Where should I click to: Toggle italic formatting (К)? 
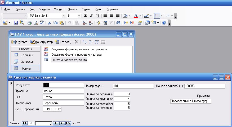pos(92,16)
